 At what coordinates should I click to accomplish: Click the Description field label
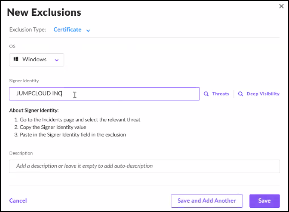(21, 153)
